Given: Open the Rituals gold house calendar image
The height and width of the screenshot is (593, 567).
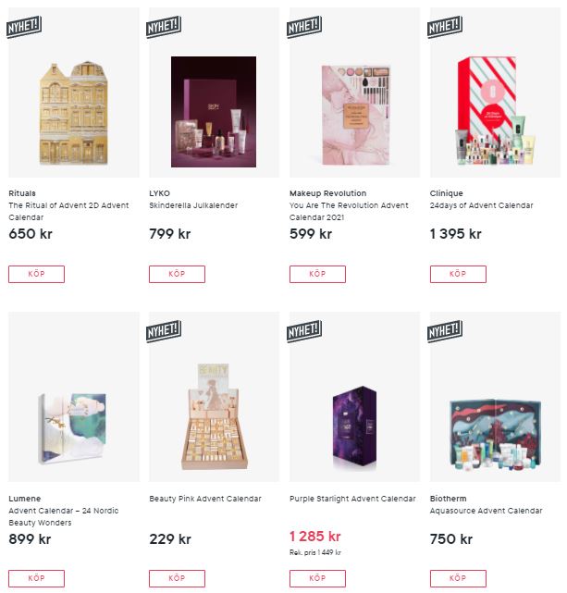Looking at the screenshot, I should [x=74, y=113].
